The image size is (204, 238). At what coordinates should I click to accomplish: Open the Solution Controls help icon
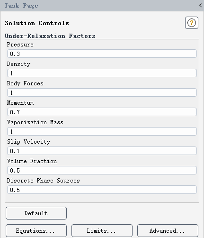pos(192,23)
